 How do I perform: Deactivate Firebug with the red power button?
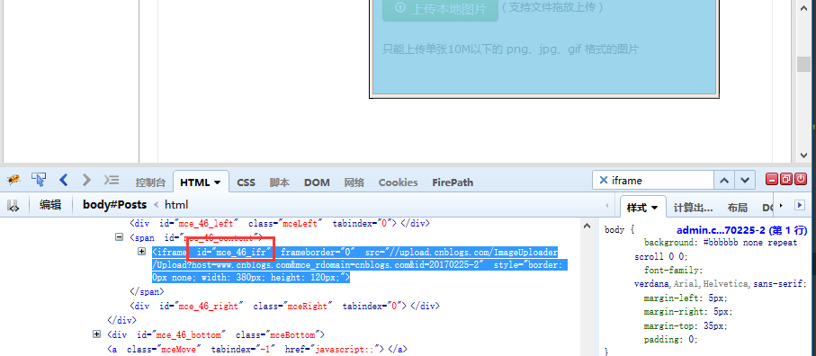(801, 179)
